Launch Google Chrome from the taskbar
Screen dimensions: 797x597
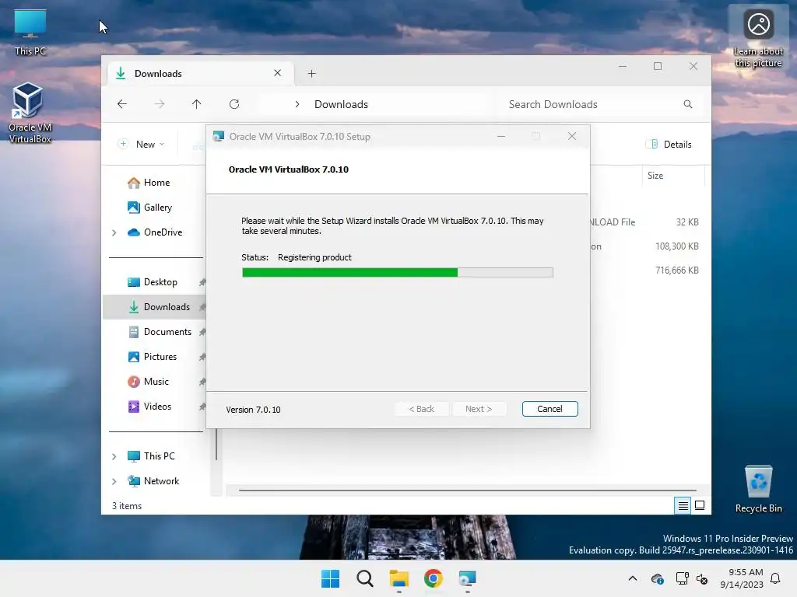click(433, 578)
